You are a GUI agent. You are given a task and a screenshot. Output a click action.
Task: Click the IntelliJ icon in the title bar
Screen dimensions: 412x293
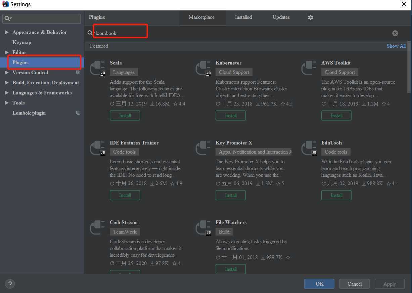click(5, 4)
